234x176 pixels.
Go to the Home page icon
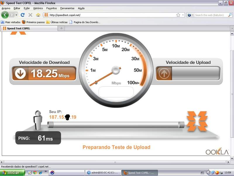click(38, 15)
